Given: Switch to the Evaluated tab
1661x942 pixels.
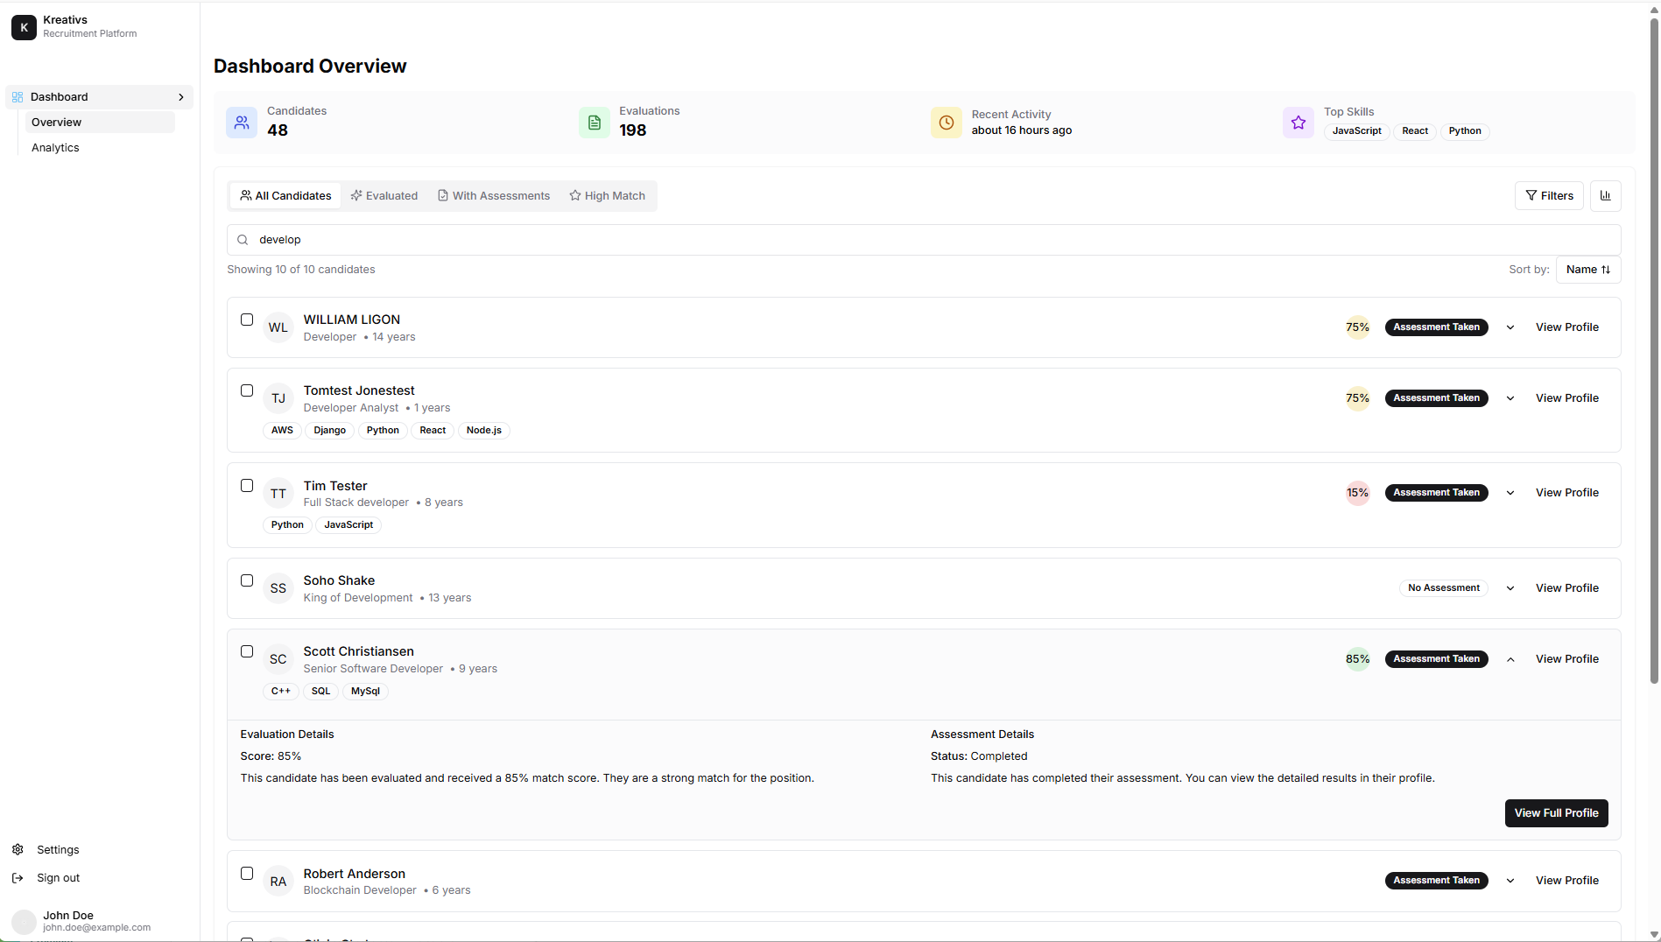Looking at the screenshot, I should [x=384, y=196].
